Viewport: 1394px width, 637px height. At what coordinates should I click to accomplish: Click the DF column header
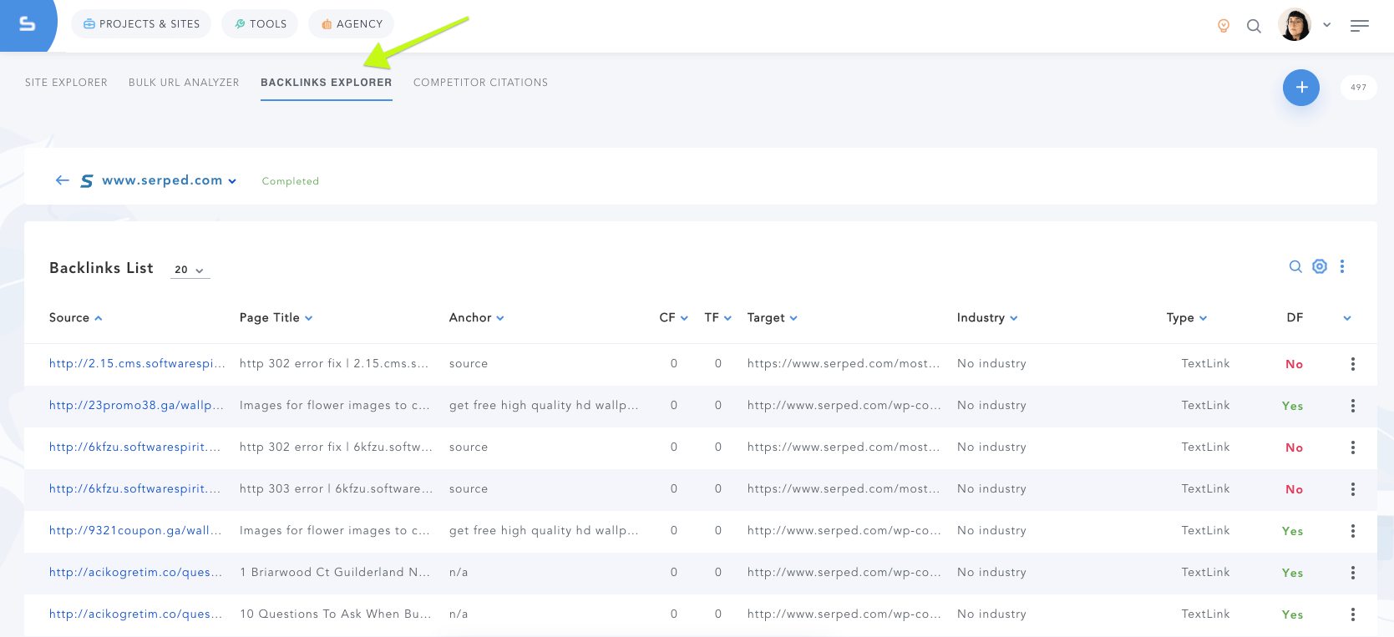1295,318
